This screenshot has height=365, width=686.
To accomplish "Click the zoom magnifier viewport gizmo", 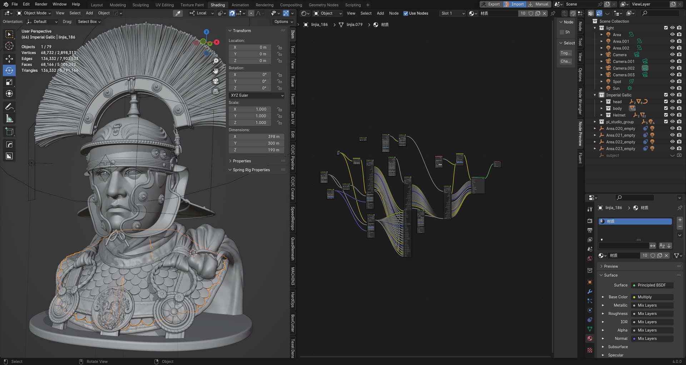I will click(216, 61).
